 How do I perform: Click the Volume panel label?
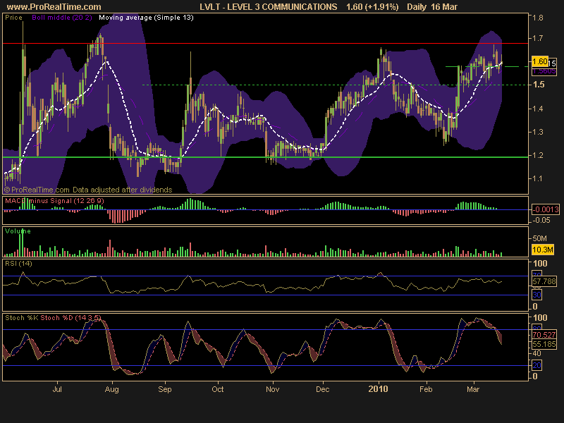click(x=18, y=231)
